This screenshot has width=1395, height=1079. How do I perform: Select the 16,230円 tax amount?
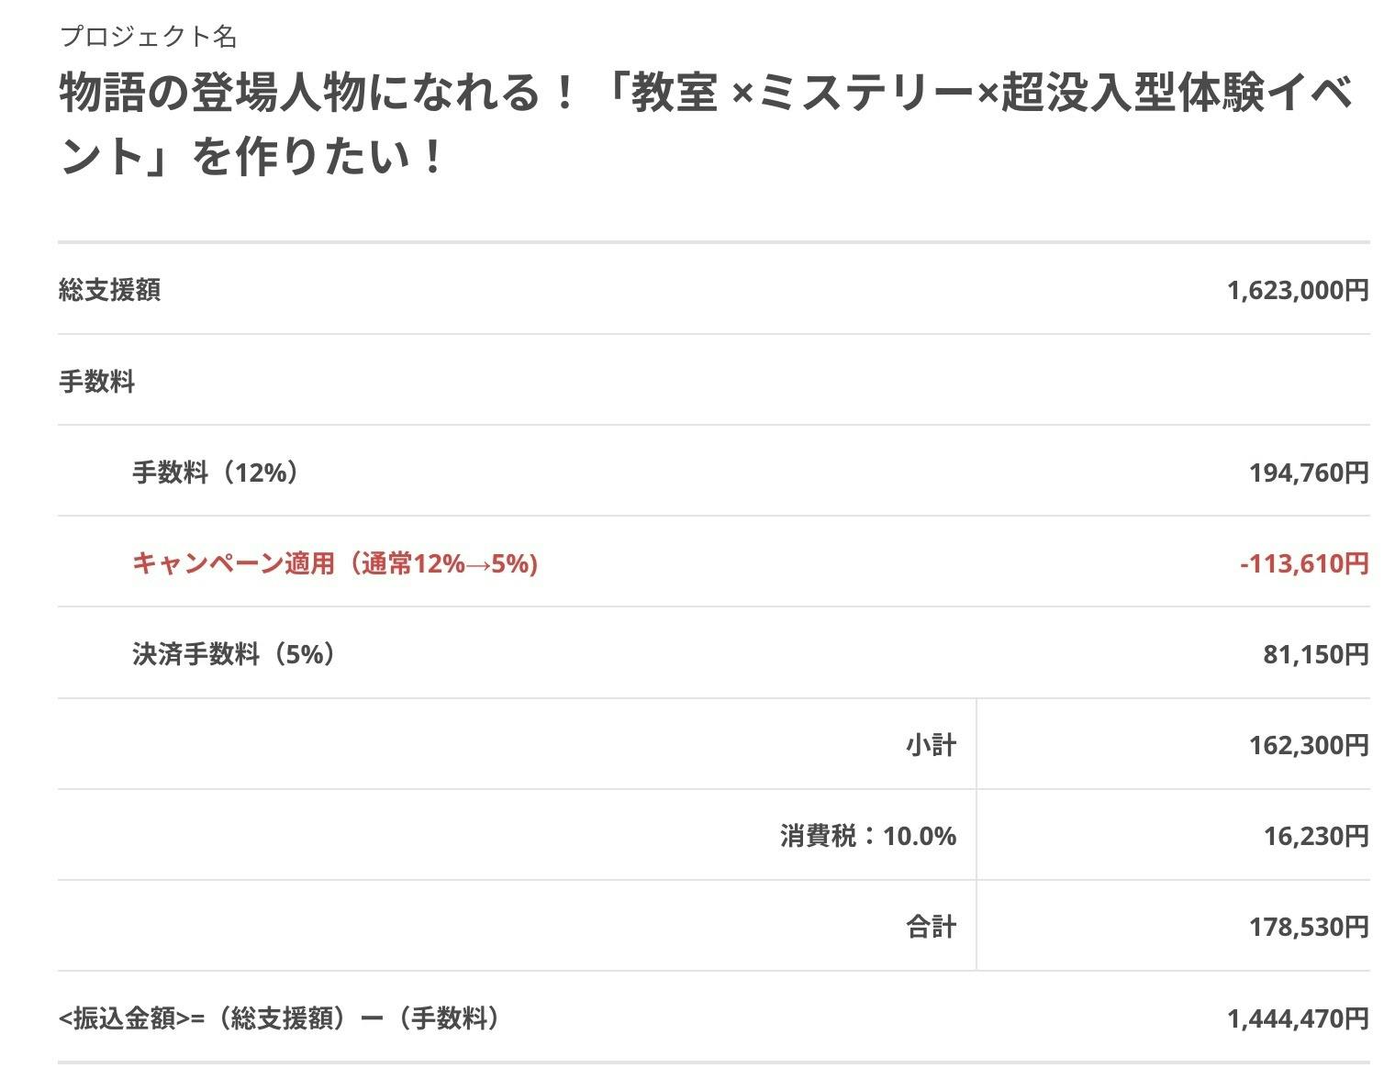[x=1315, y=836]
